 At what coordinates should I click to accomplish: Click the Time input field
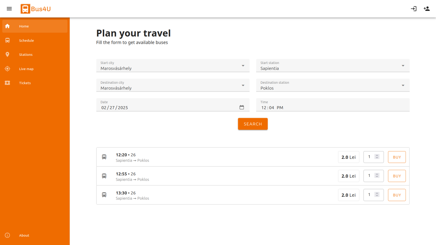point(332,107)
